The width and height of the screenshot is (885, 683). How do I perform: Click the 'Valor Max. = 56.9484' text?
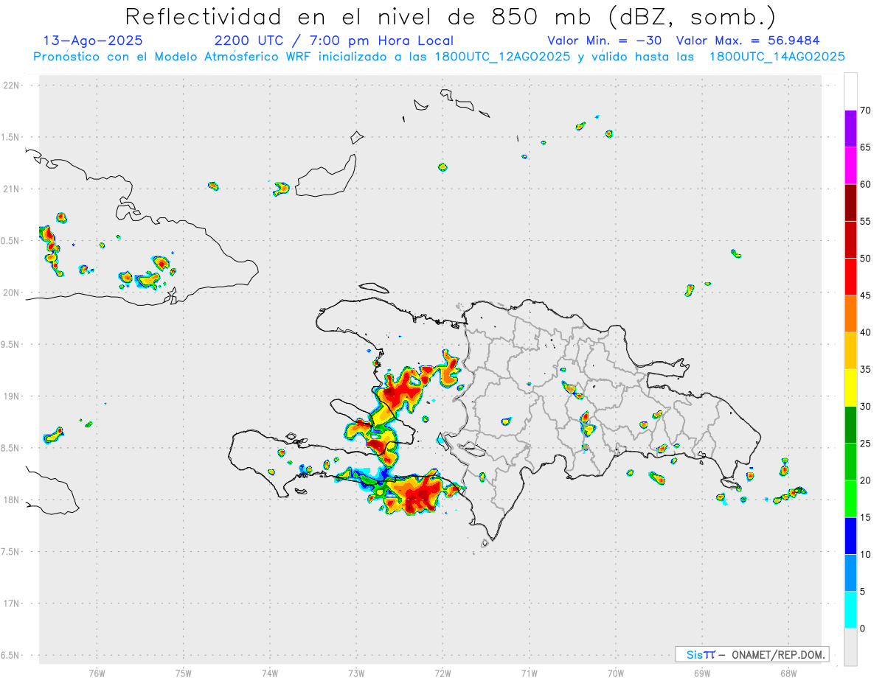tap(748, 41)
